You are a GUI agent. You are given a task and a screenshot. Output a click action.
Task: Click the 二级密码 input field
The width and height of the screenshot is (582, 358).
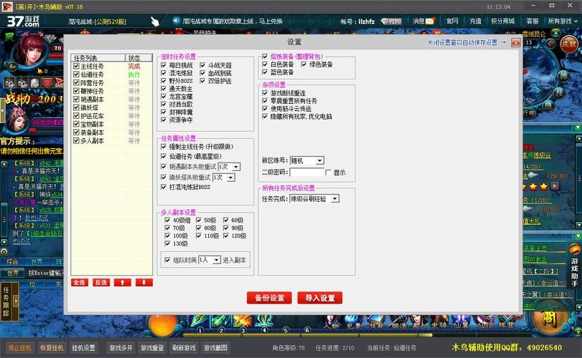[x=306, y=173]
